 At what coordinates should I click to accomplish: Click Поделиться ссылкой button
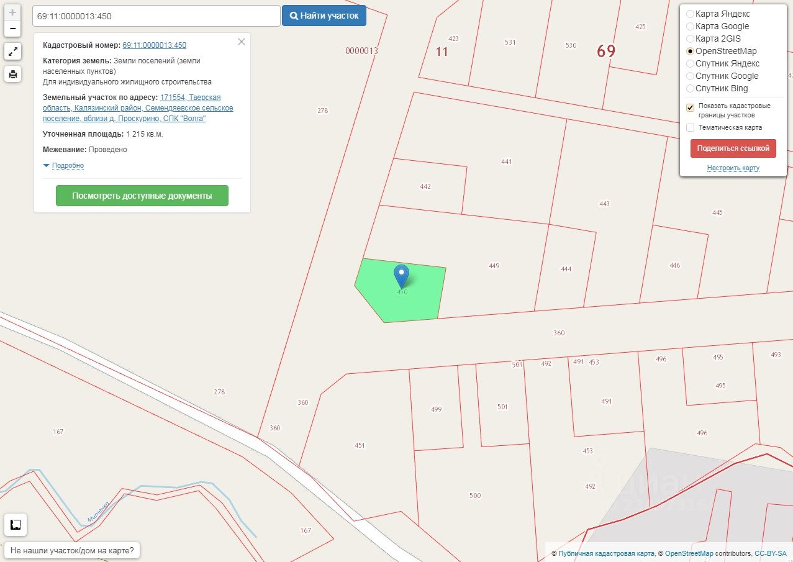733,148
